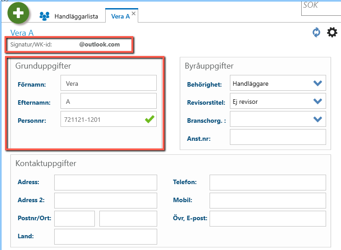Click the blue refresh arrows icon
This screenshot has height=250, width=341.
(316, 32)
